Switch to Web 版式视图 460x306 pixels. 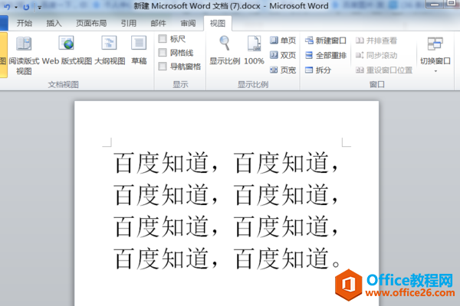(x=67, y=50)
